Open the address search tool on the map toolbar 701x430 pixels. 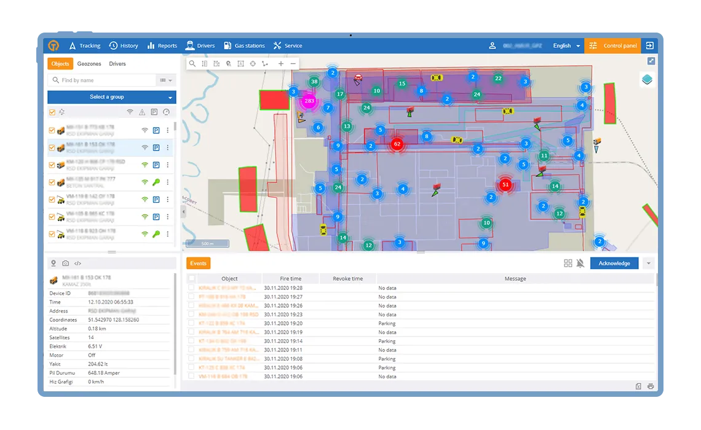coord(229,63)
